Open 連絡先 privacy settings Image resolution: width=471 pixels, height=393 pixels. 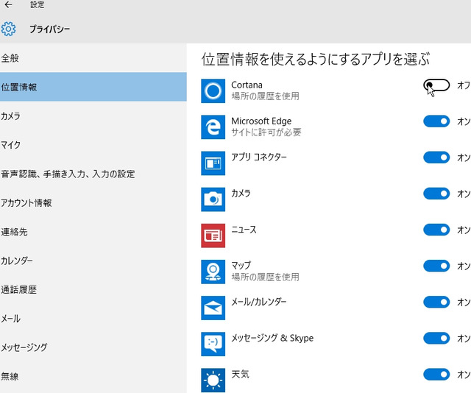pyautogui.click(x=93, y=232)
